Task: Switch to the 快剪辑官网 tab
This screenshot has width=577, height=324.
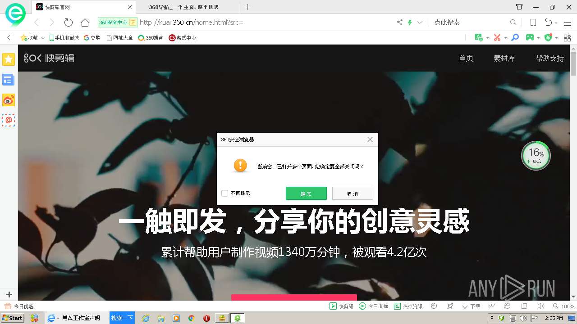Action: click(84, 7)
